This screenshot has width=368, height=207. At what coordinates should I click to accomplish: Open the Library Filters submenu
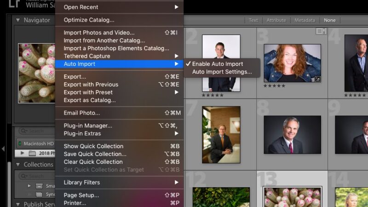119,182
